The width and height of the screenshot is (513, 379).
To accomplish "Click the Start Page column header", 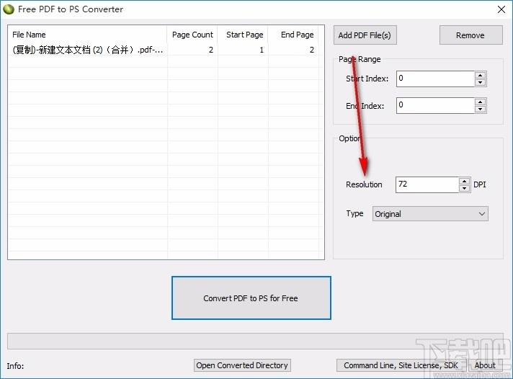I will (243, 35).
